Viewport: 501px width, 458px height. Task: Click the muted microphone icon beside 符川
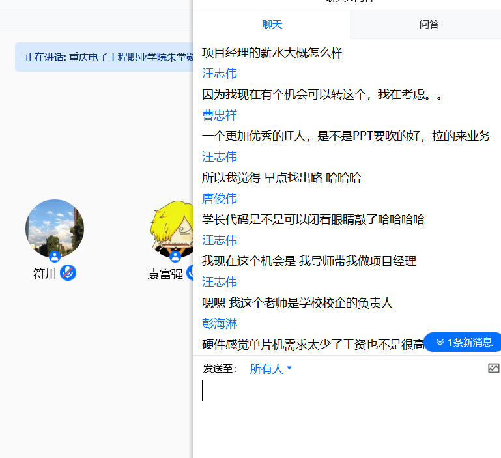tap(68, 274)
